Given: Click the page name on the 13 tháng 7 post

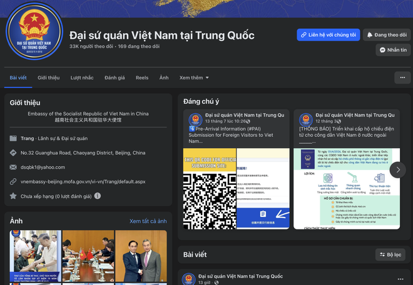Looking at the screenshot, I should (245, 115).
